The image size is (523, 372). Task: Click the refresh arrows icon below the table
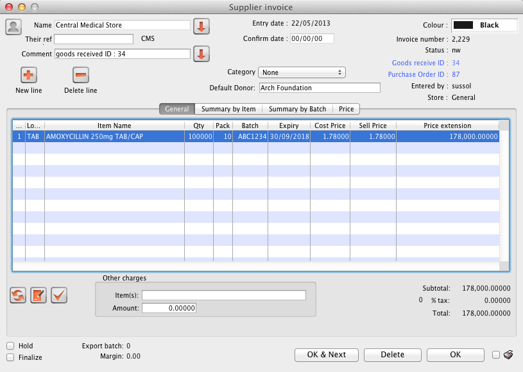[x=19, y=295]
